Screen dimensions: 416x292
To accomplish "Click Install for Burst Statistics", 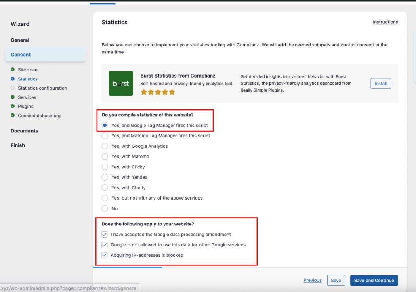I will point(380,83).
